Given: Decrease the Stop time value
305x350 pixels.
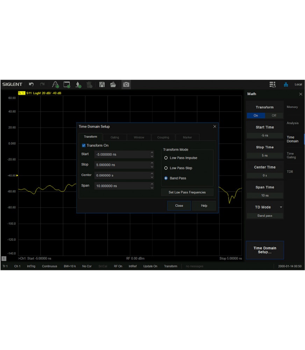Looking at the screenshot, I should 152,167.
